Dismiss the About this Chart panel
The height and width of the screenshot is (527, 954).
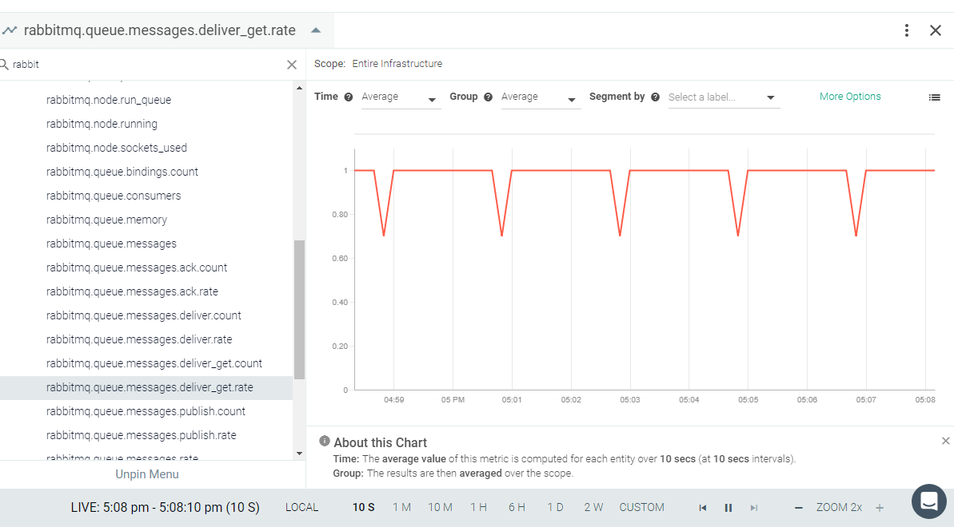(x=945, y=441)
